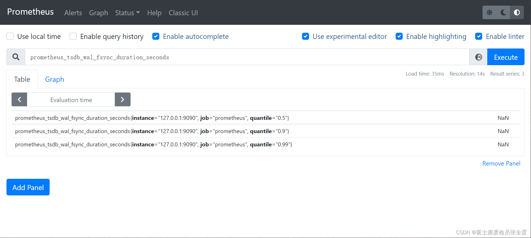The height and width of the screenshot is (238, 531).
Task: Switch to light theme sun icon
Action: tap(490, 12)
